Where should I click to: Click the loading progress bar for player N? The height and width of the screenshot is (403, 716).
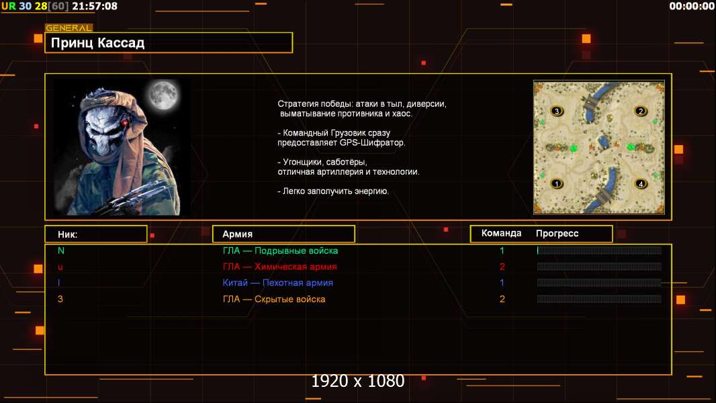click(x=599, y=250)
